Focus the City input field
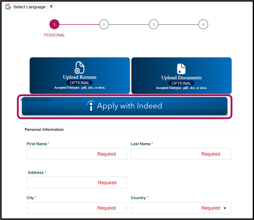Screen dimensions: 254x220 pyautogui.click(x=77, y=208)
